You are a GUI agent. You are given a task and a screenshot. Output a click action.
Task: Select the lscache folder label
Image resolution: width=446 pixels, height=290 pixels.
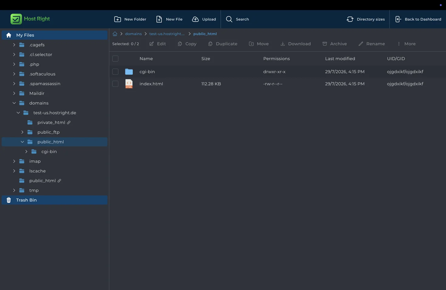click(38, 171)
